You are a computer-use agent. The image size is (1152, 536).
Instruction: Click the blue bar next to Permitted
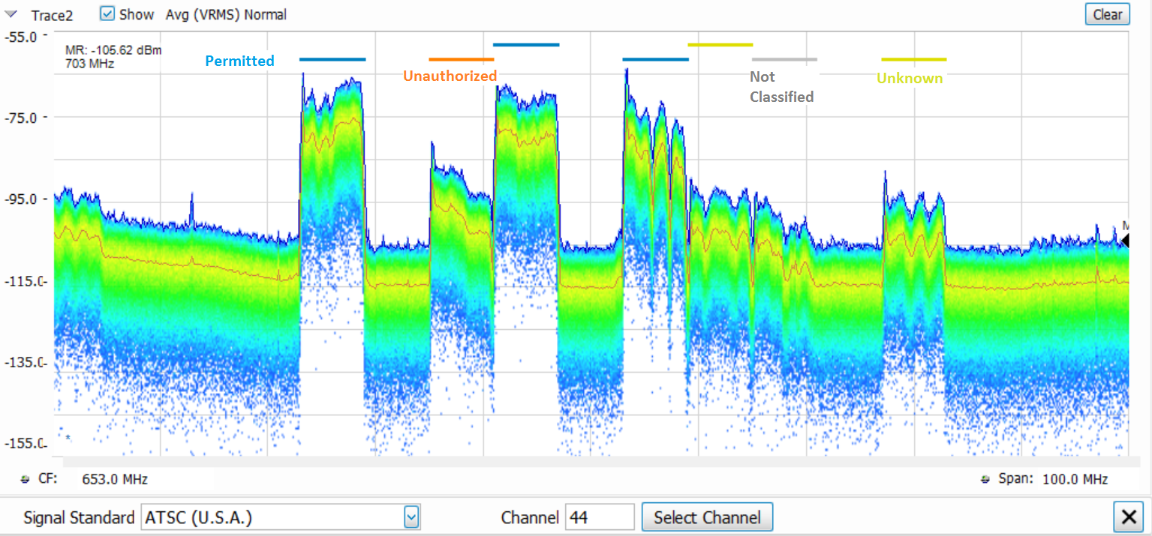click(x=332, y=59)
